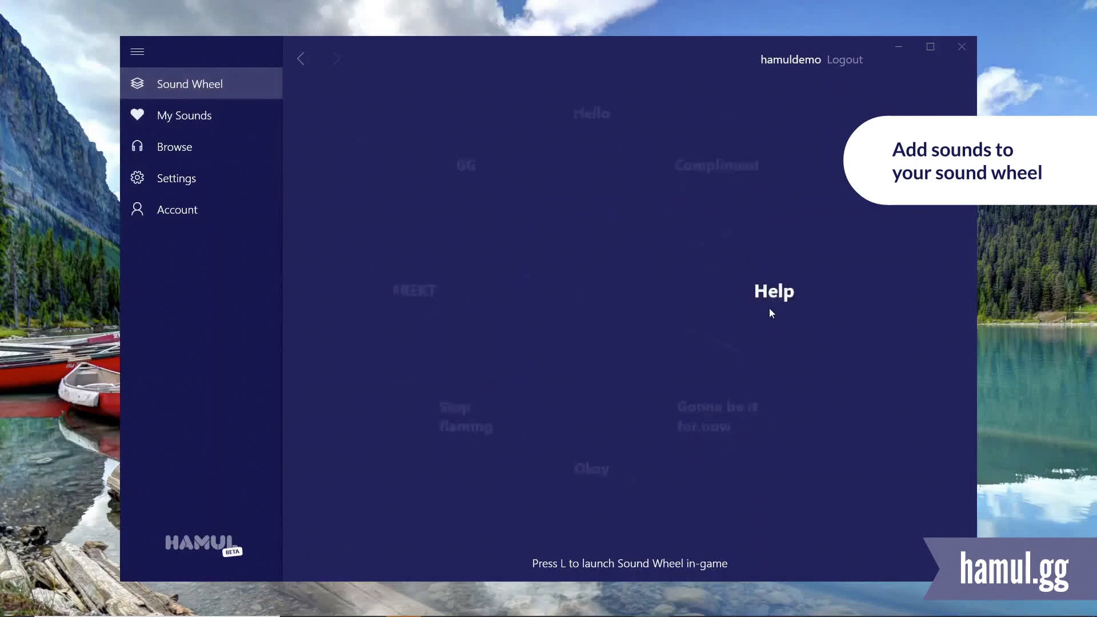This screenshot has height=617, width=1097.
Task: Click the hamuldemo username
Action: (790, 59)
